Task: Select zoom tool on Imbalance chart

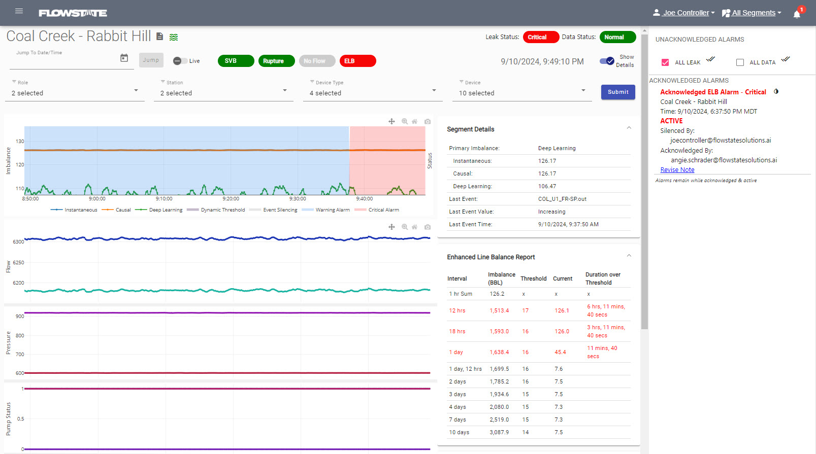Action: [405, 121]
